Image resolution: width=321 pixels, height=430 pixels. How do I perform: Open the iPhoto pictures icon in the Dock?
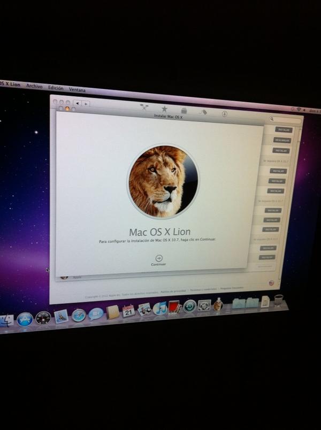144,310
